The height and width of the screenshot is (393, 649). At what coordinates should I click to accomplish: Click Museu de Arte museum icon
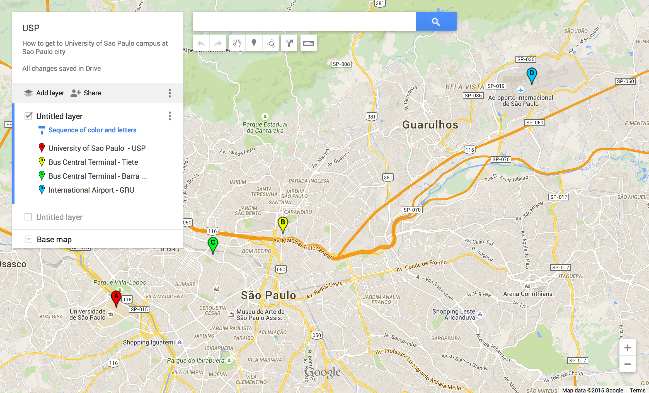(x=231, y=315)
